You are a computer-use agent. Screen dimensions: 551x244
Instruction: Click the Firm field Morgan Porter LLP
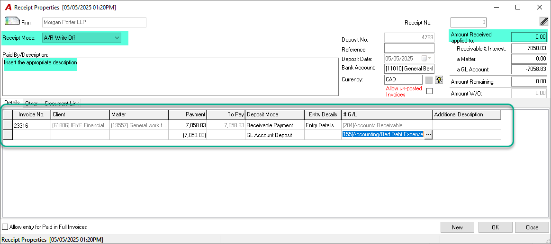coord(94,22)
